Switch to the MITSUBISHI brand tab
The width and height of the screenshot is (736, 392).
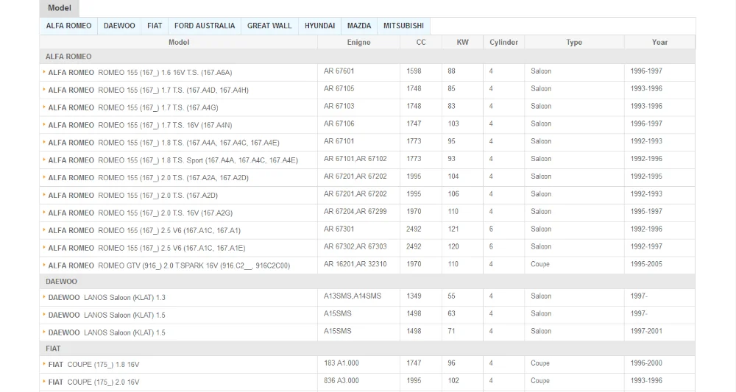[403, 26]
